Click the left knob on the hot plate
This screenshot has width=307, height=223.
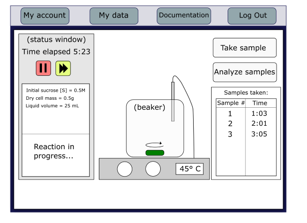tap(125, 169)
